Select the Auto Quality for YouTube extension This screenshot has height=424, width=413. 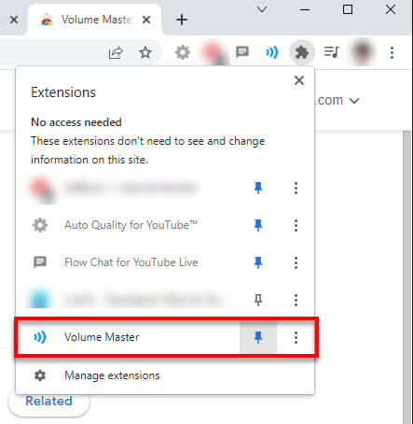[x=131, y=225]
